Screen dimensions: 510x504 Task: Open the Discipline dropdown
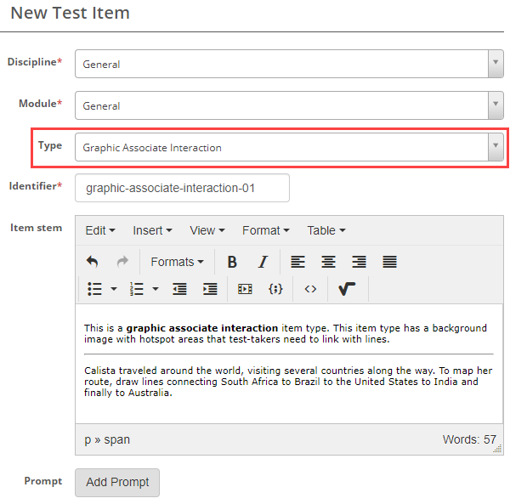pos(289,64)
